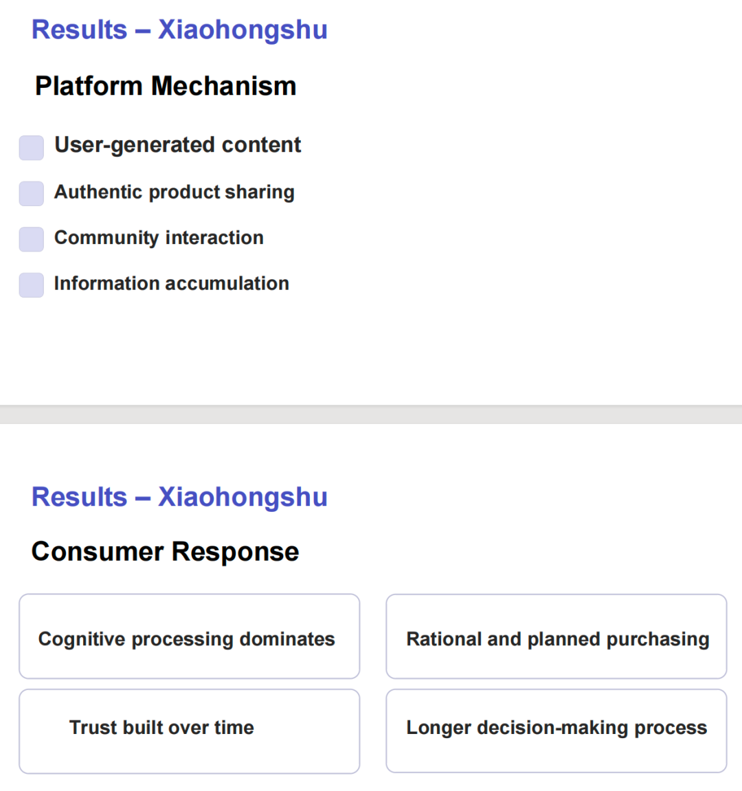742x791 pixels.
Task: Click the 'Community interaction' bullet text
Action: pos(159,238)
